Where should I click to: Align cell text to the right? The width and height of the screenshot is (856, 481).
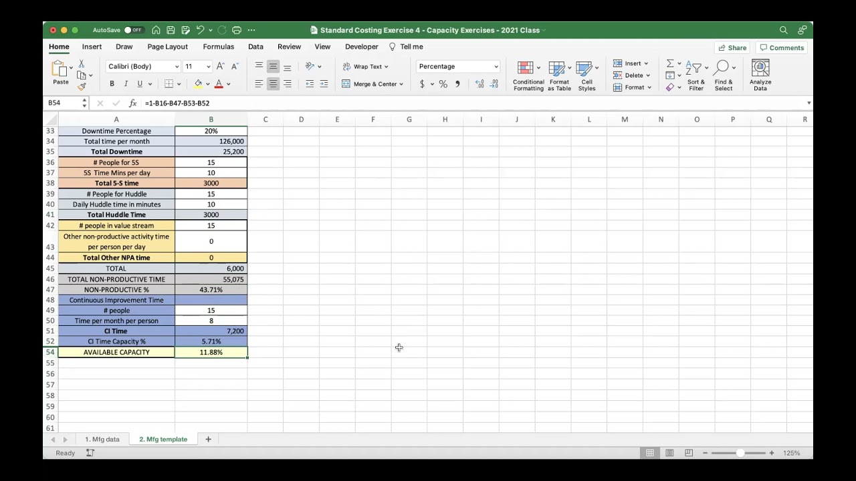click(x=287, y=84)
